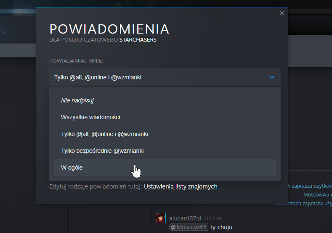Choose the highlighted 'W ogóle' option
Screen dimensions: 332x233
[72, 168]
